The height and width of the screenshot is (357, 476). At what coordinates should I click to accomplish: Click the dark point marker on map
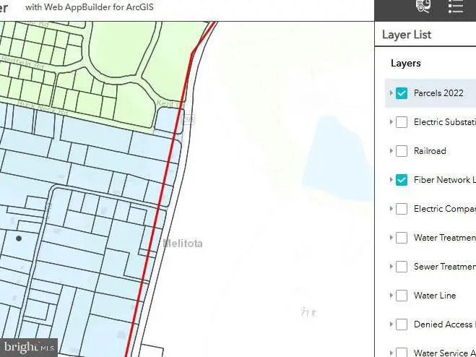[x=19, y=238]
